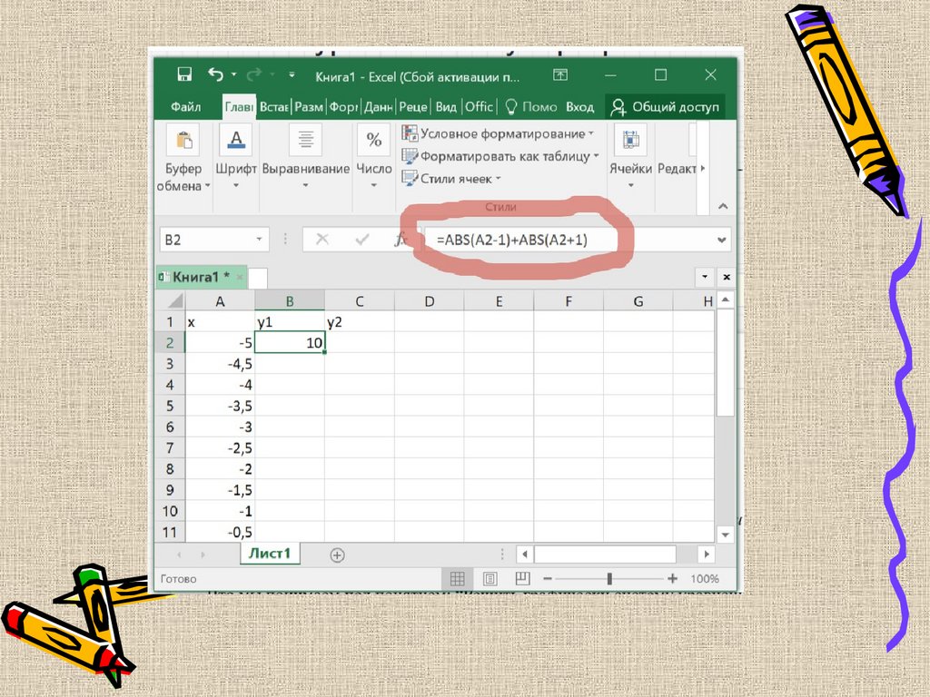The height and width of the screenshot is (697, 930).
Task: Select cell containing -4,5
Action: click(x=220, y=364)
